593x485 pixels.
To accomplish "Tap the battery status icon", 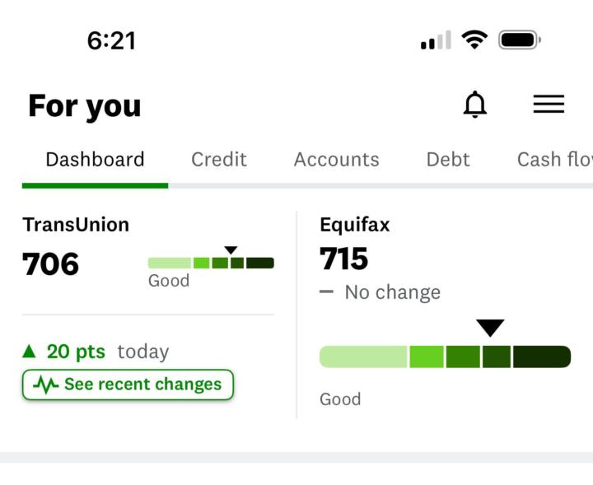I will point(519,40).
